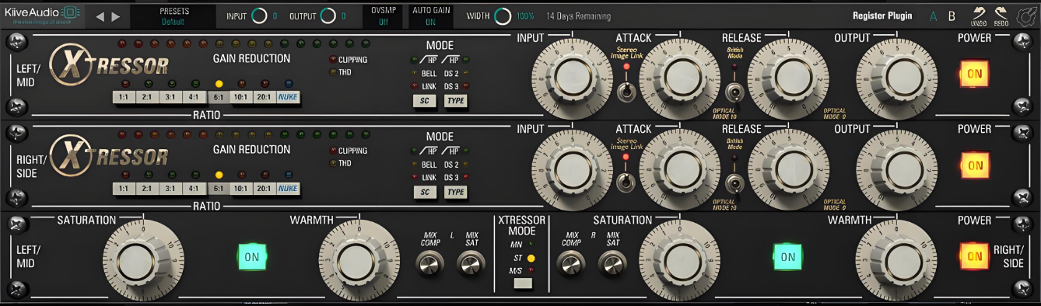
Task: Click the Xtressor Mode selector button
Action: (522, 283)
